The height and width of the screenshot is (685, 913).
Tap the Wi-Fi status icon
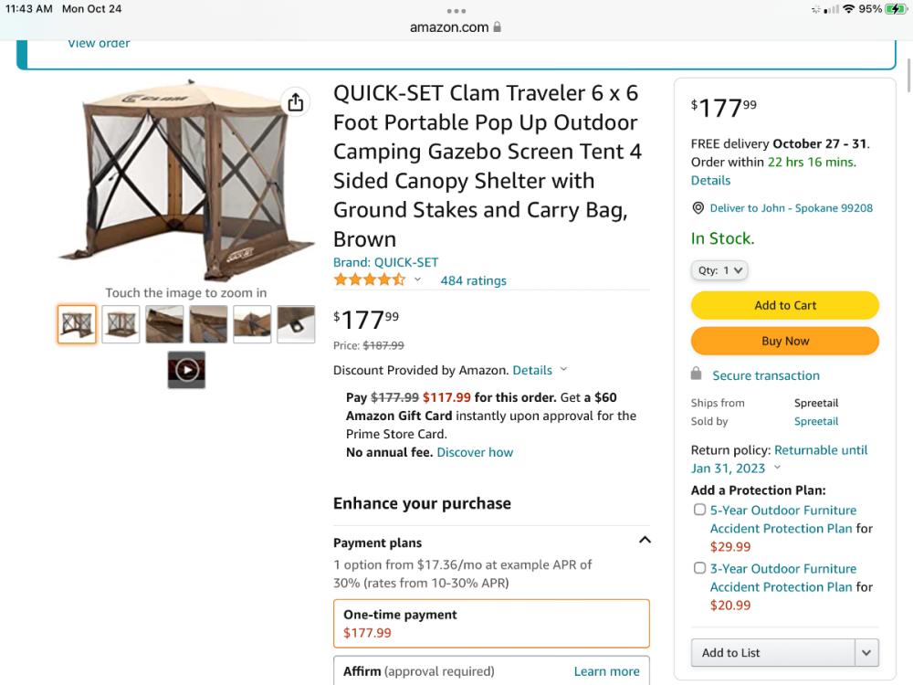[x=848, y=9]
